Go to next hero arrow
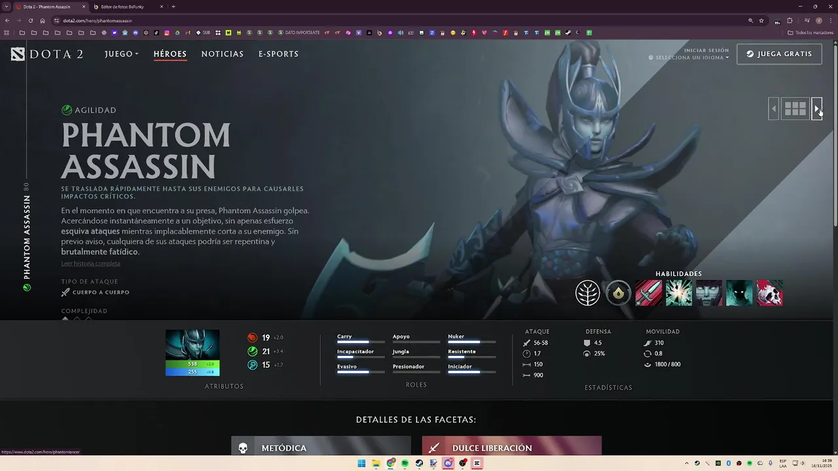The width and height of the screenshot is (838, 471). 816,109
